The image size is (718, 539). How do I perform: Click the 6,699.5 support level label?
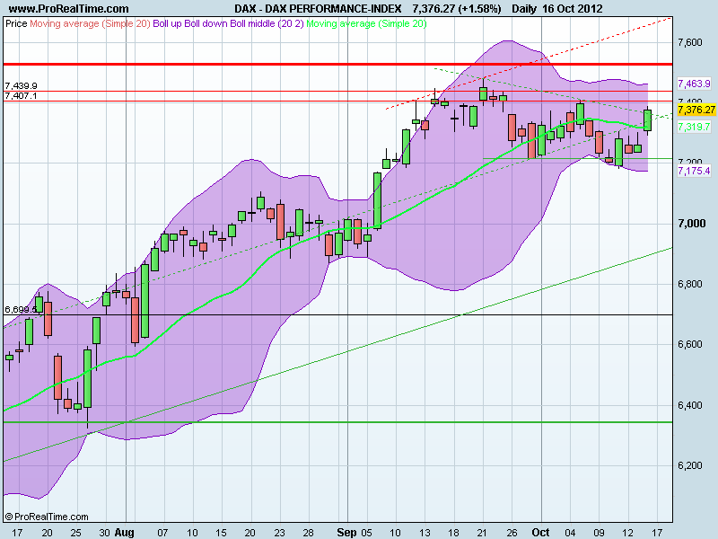pos(21,309)
